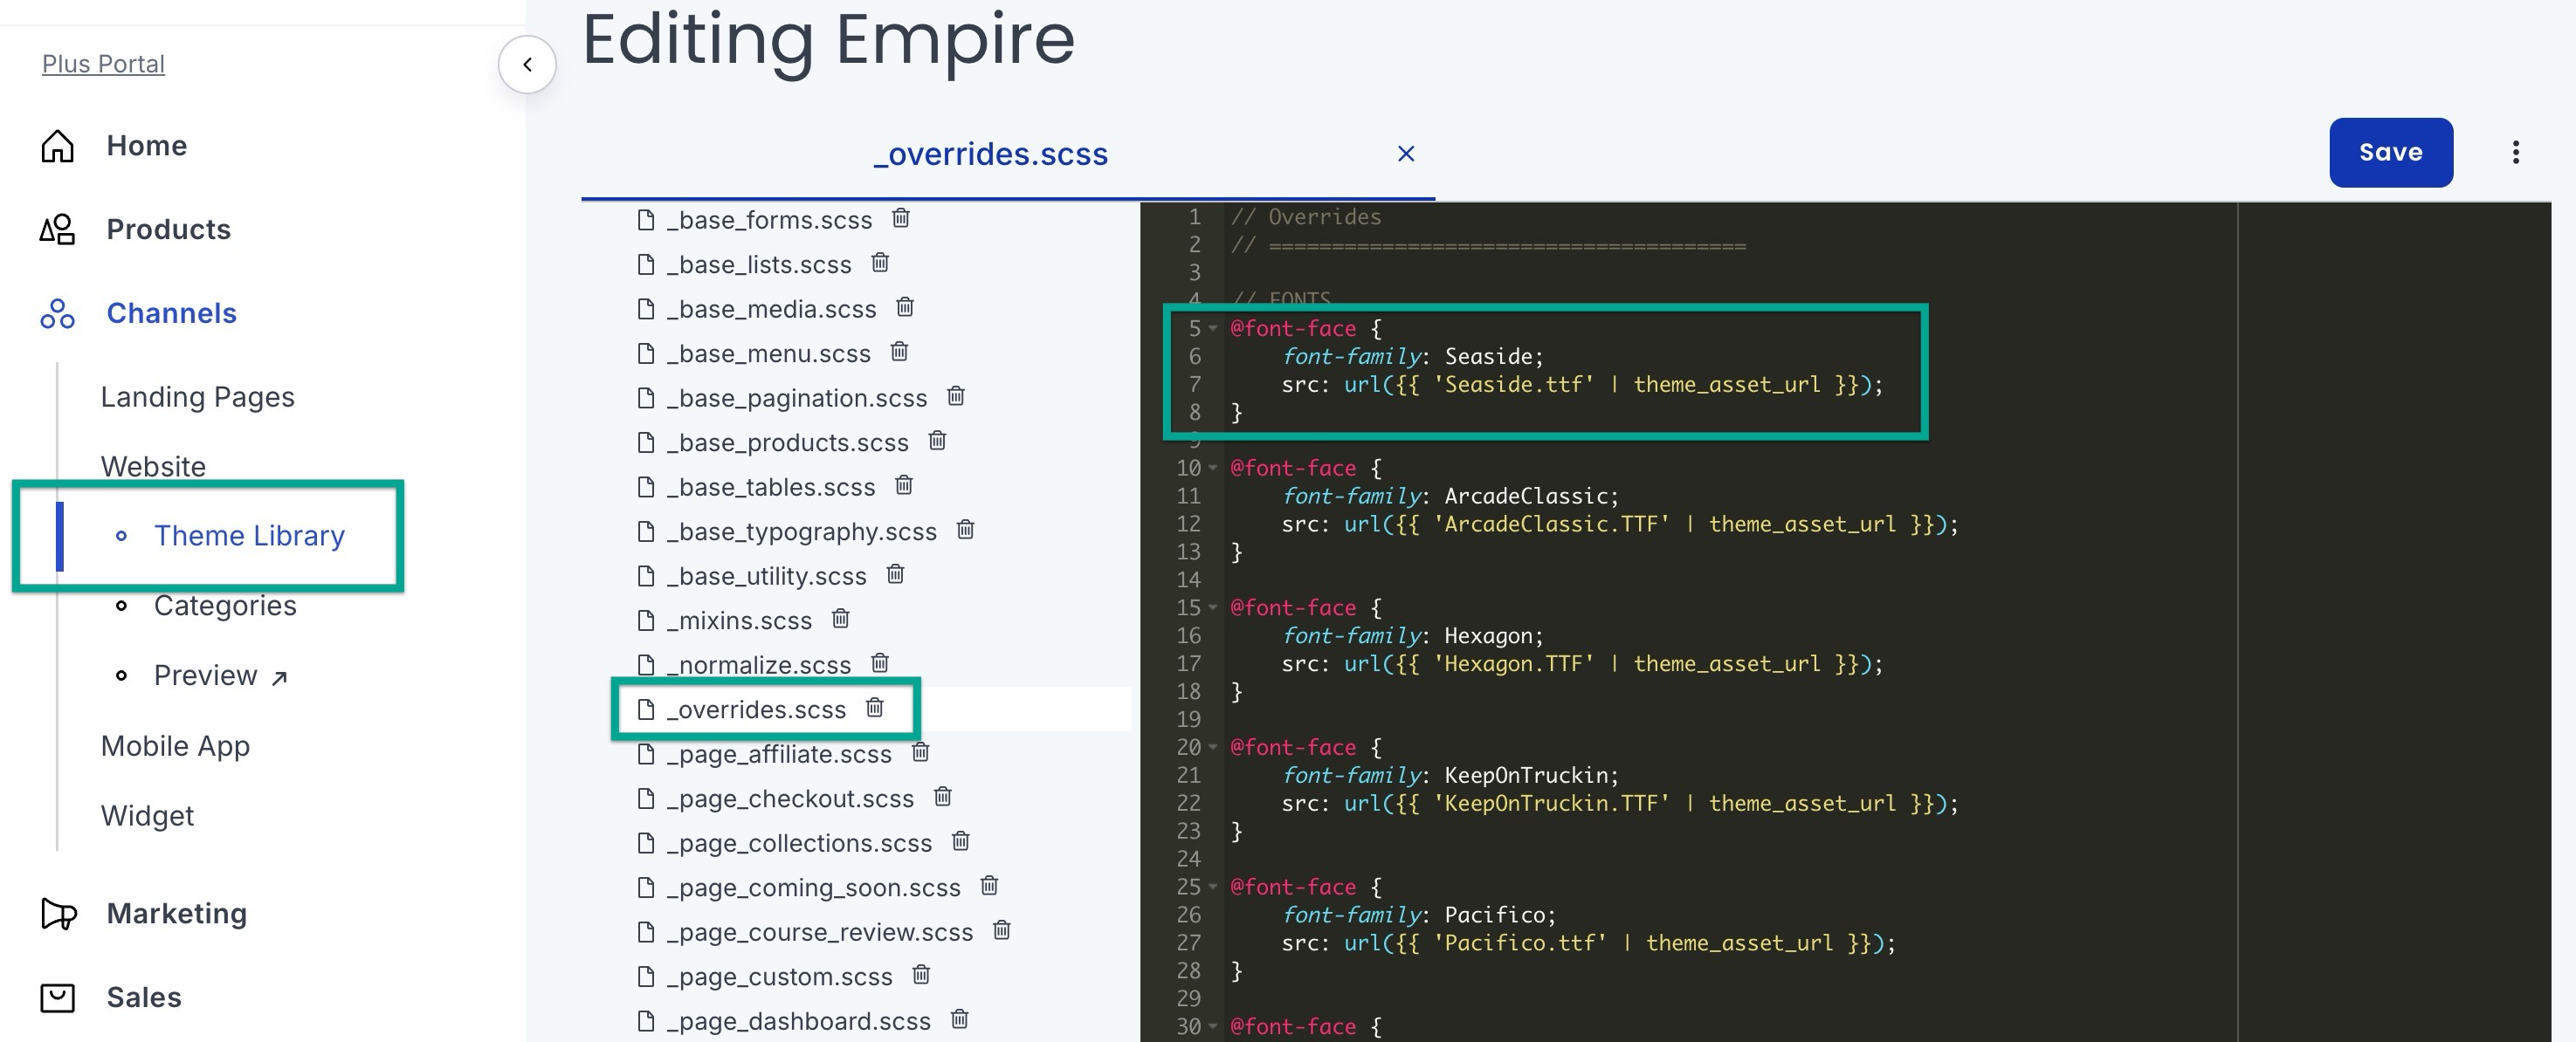This screenshot has width=2576, height=1042.
Task: Click the Sales inbox icon
Action: [x=57, y=998]
